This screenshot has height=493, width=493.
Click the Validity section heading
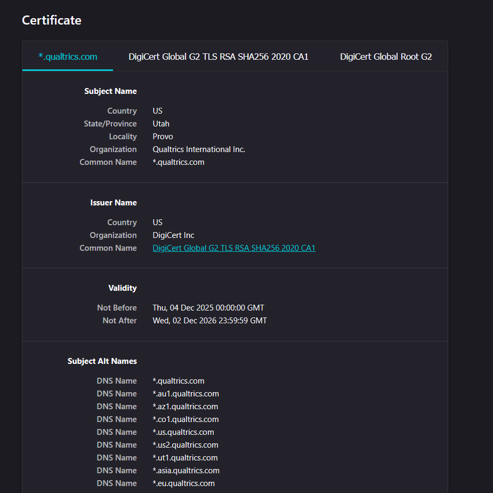(x=123, y=288)
